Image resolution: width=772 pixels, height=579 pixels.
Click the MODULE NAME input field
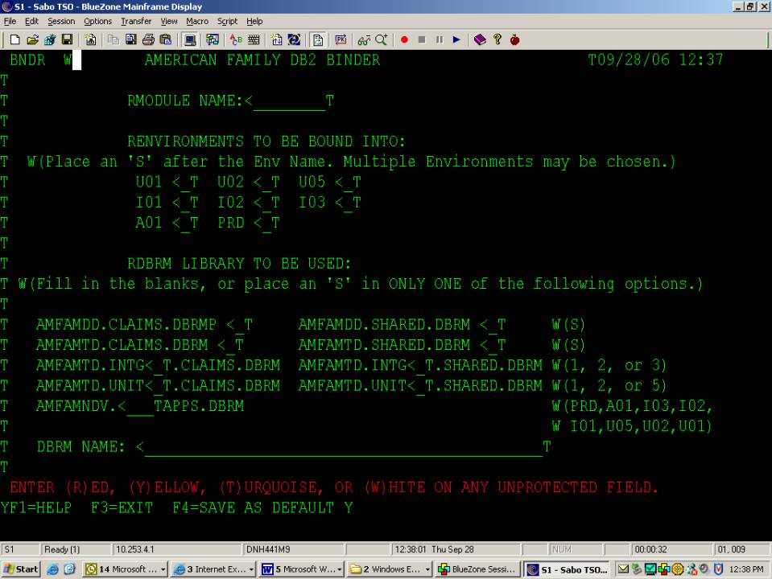[x=290, y=101]
